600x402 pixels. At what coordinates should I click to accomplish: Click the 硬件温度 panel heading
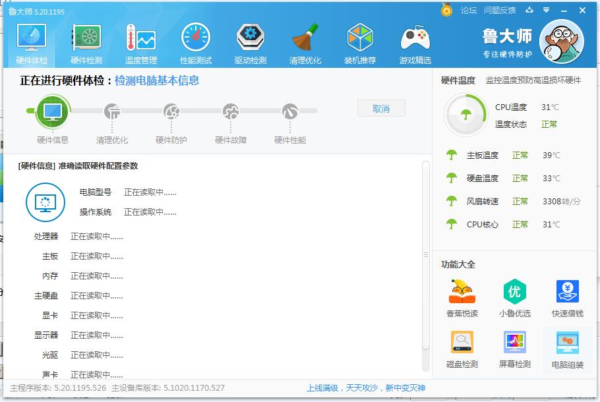[x=458, y=80]
